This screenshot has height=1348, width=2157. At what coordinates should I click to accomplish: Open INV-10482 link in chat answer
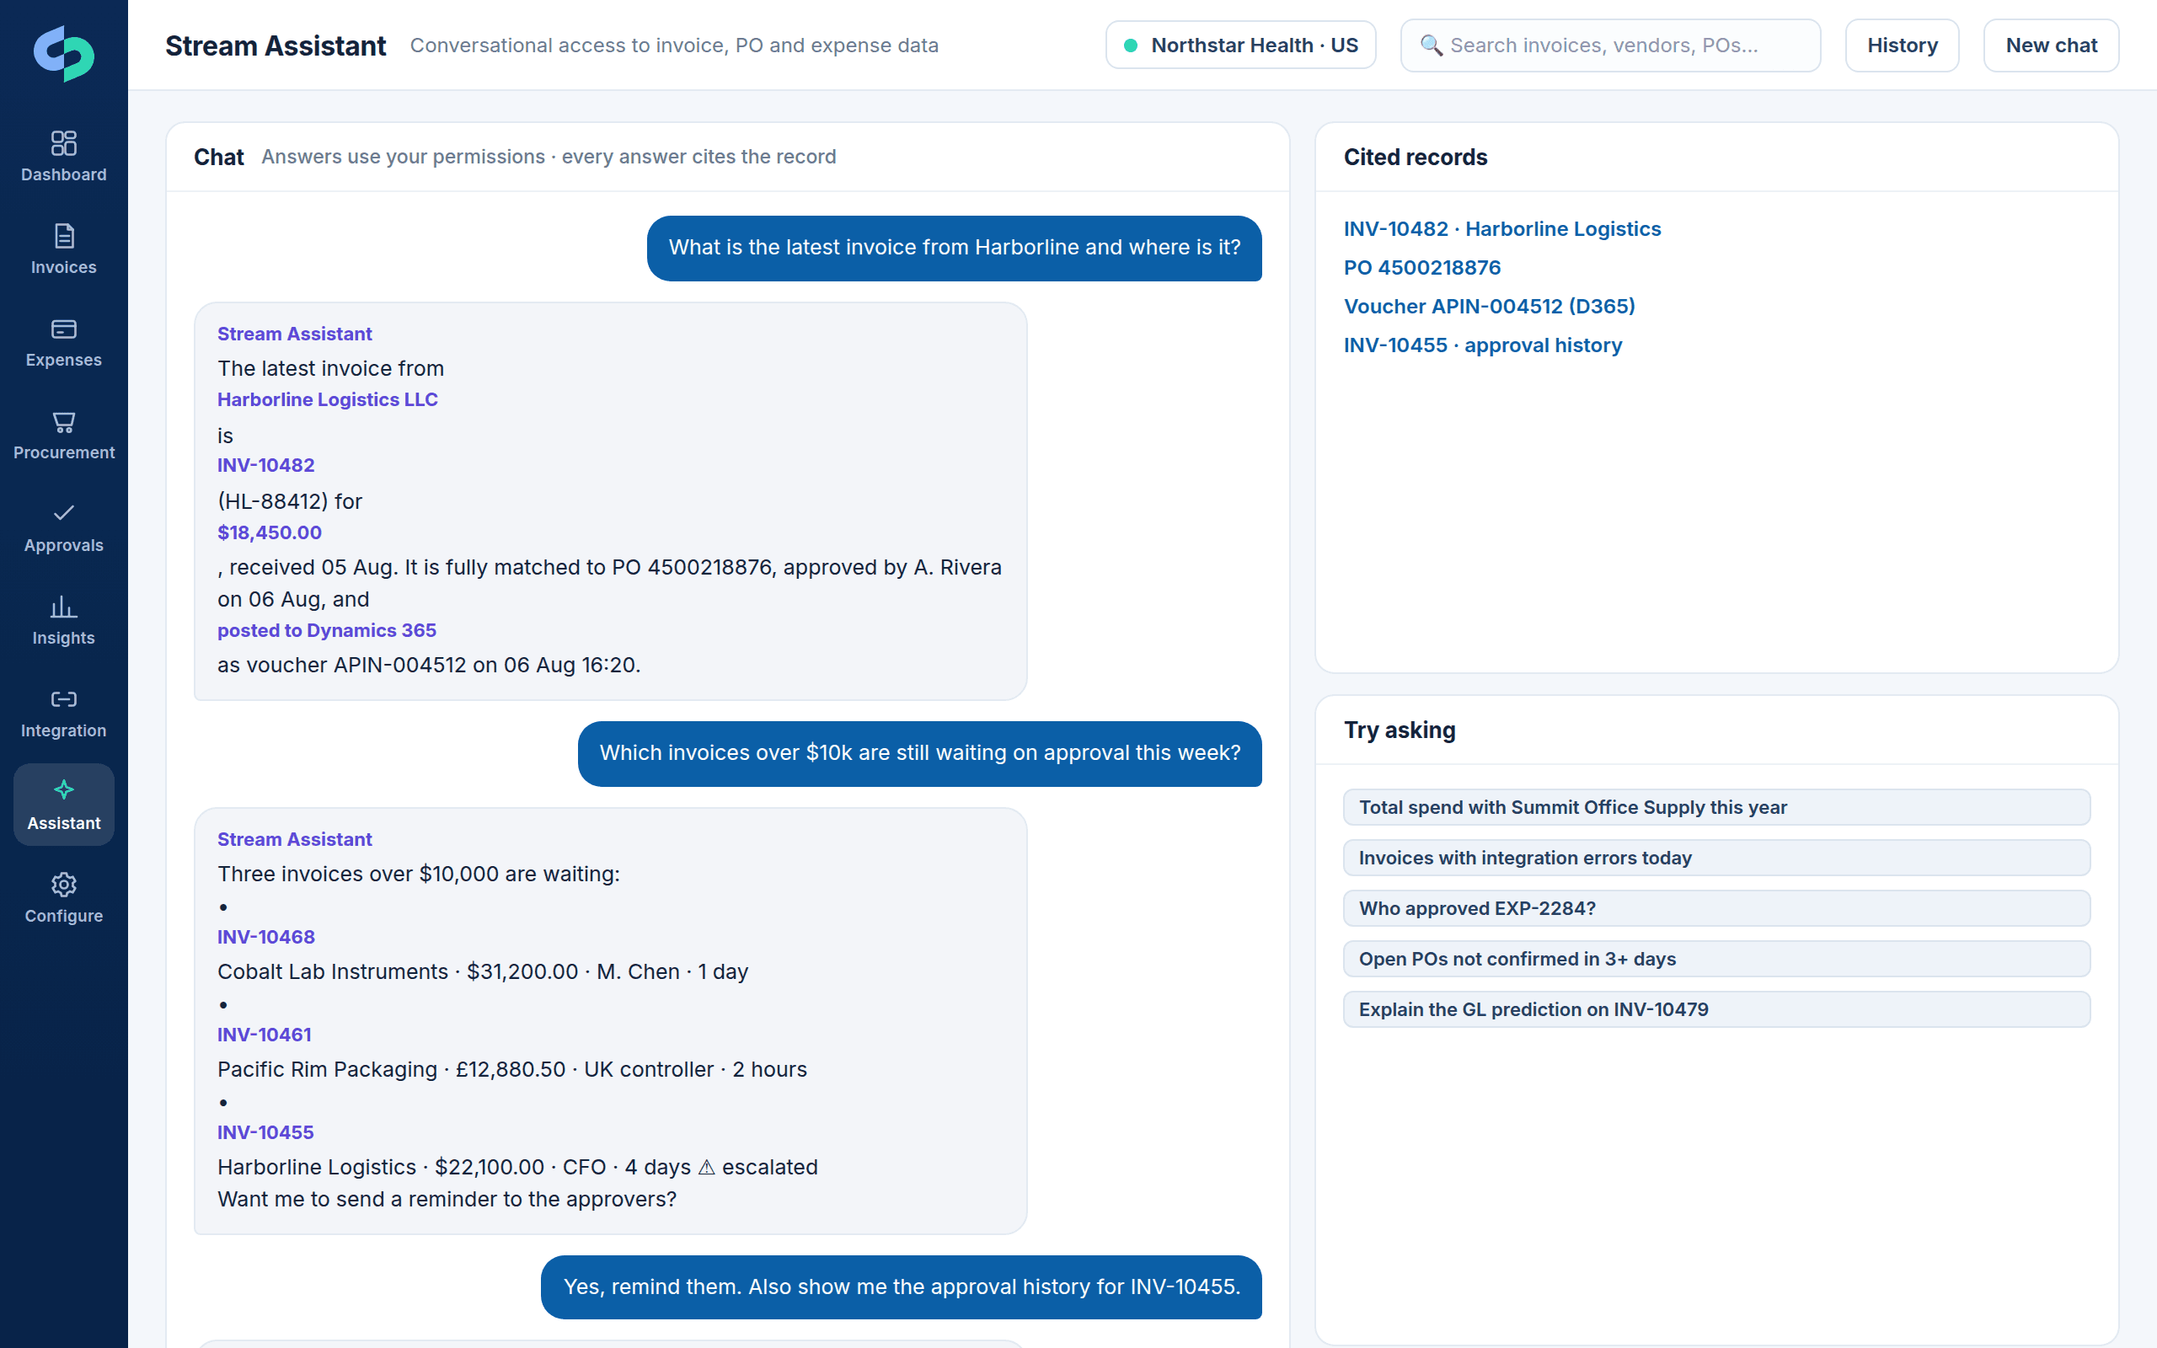(265, 465)
